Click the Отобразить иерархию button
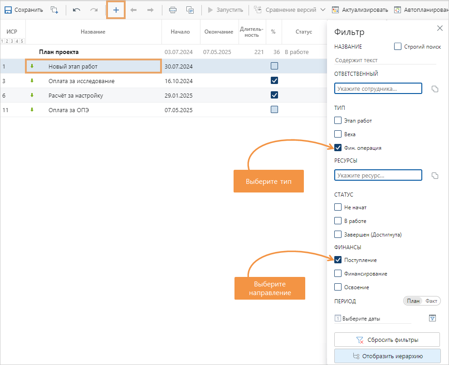 [x=387, y=356]
